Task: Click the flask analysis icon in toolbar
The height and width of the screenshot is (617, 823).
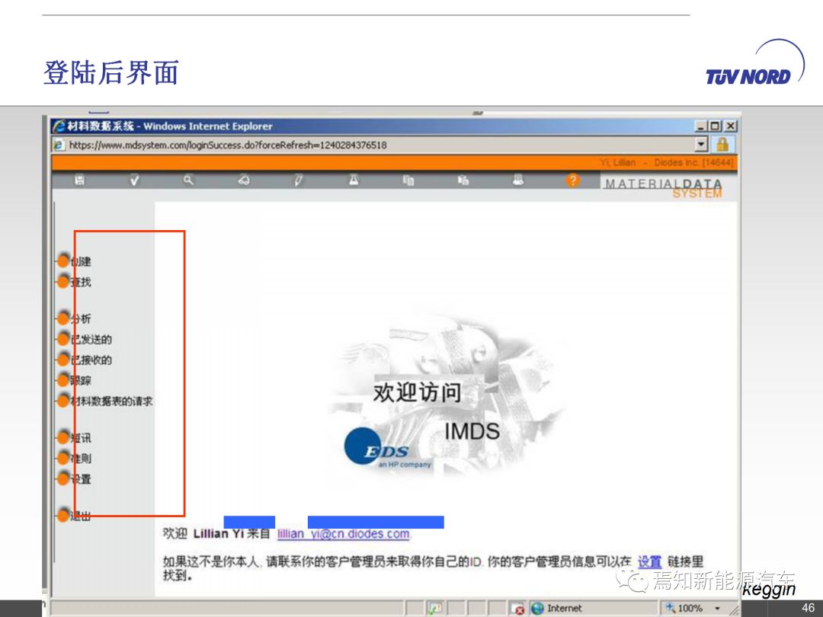Action: click(354, 181)
